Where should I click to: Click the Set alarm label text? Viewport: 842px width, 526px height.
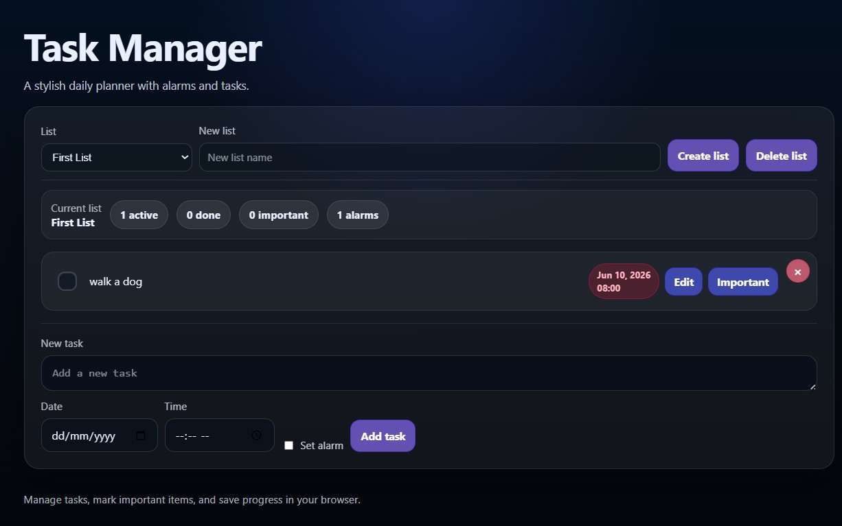[321, 446]
